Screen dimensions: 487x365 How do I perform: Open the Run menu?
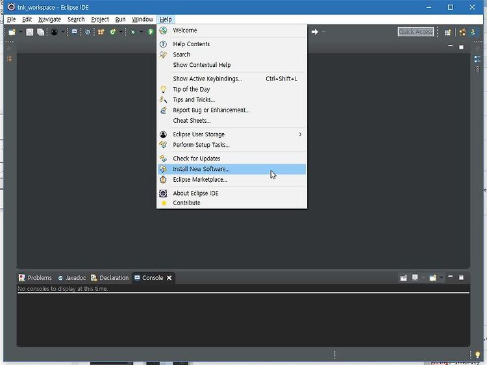pyautogui.click(x=120, y=19)
